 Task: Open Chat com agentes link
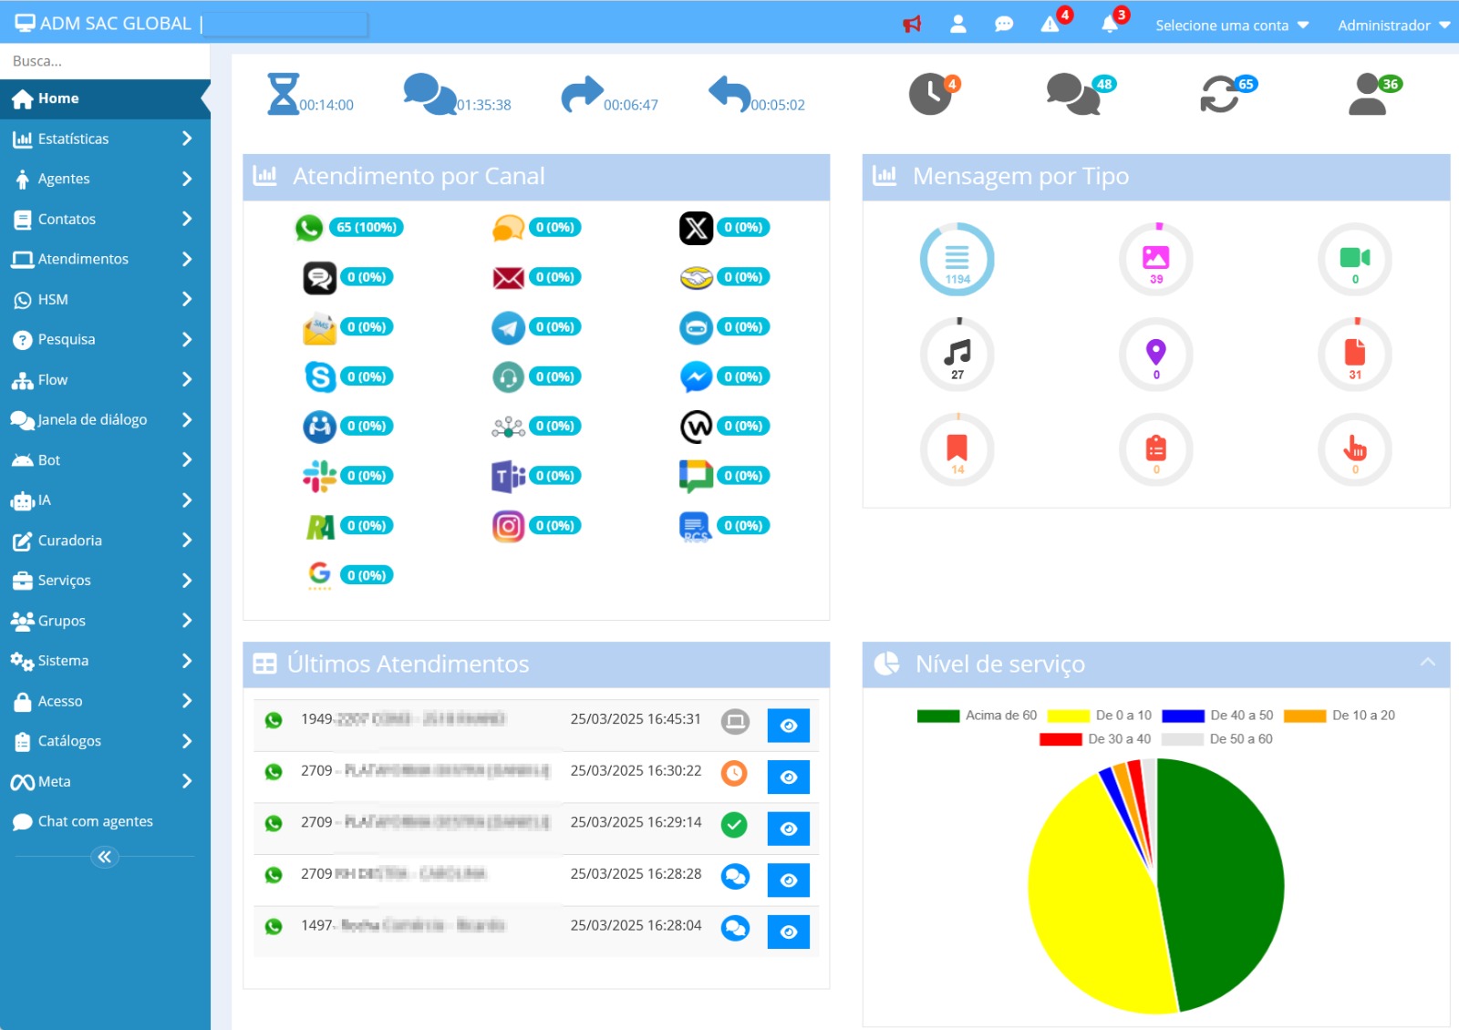[x=95, y=821]
